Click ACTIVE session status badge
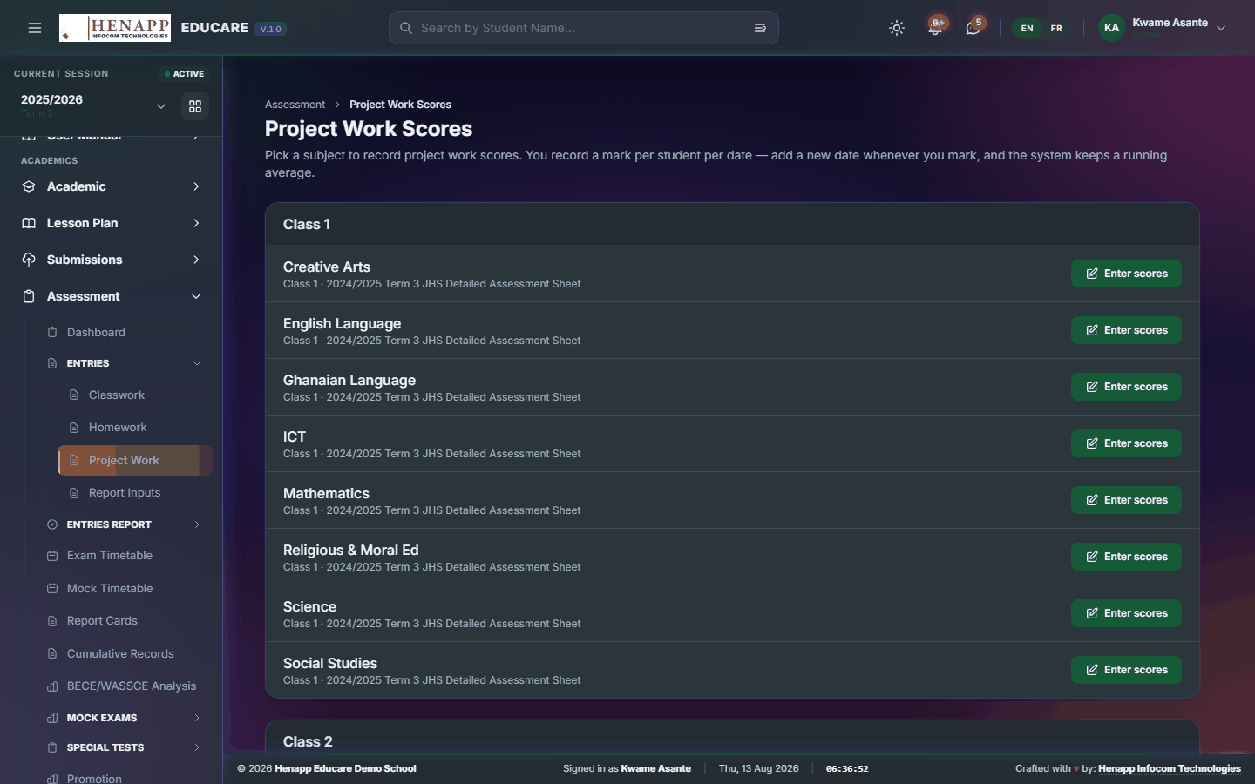 coord(184,74)
